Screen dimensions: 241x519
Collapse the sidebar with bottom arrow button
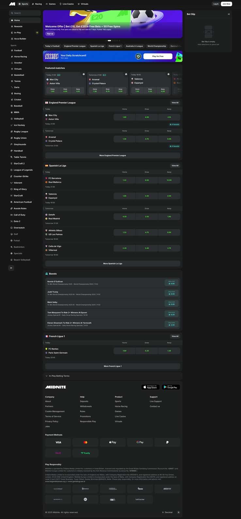(11, 268)
